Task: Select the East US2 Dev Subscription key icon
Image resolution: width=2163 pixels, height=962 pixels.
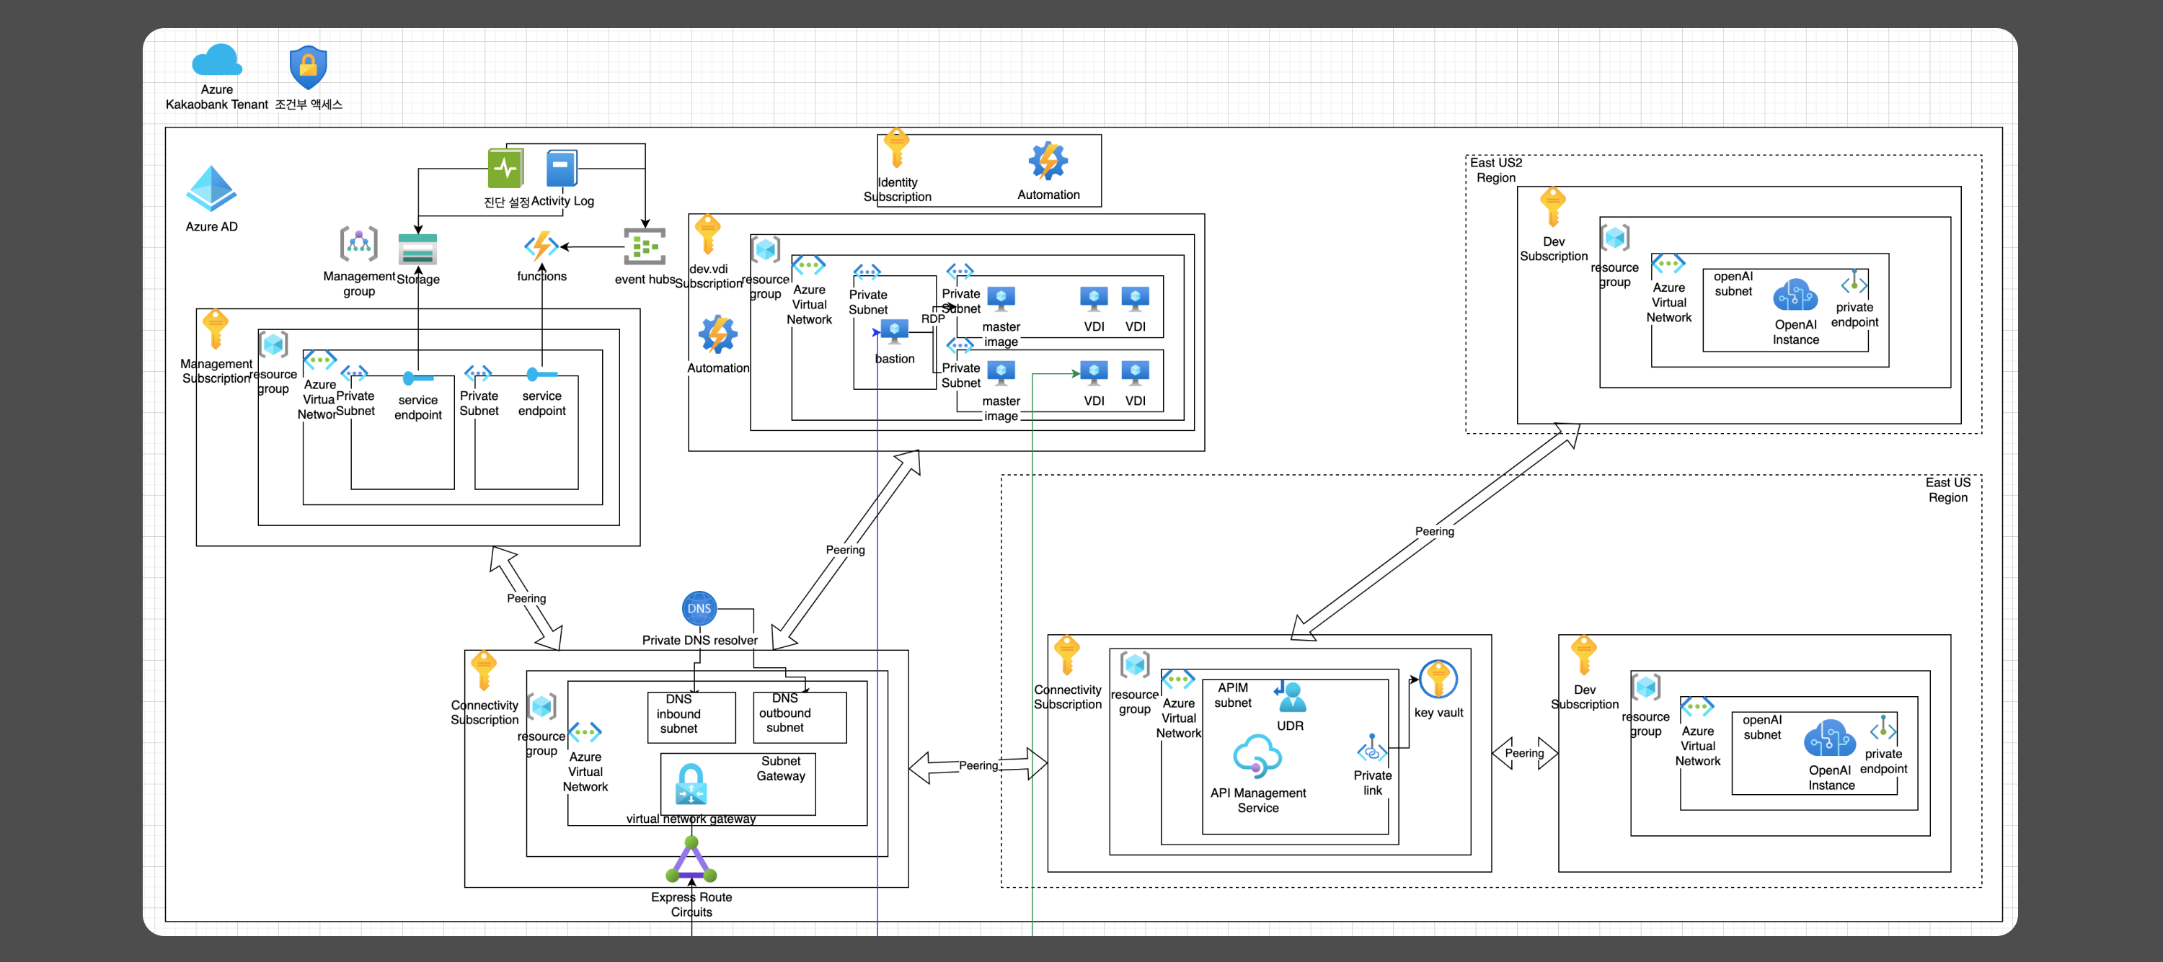Action: click(1552, 208)
